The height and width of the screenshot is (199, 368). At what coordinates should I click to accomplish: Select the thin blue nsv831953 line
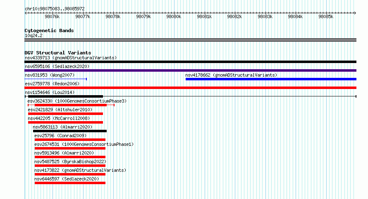pyautogui.click(x=56, y=79)
